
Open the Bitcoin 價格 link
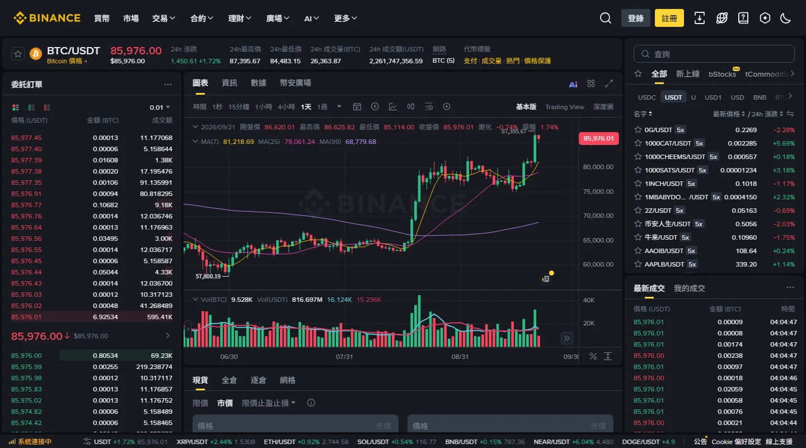pos(67,61)
